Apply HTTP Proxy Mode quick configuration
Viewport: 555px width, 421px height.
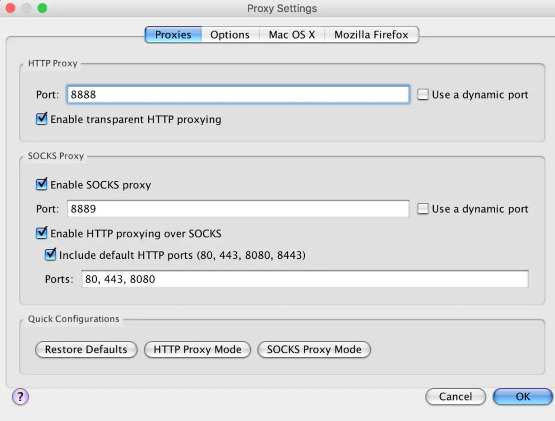point(197,350)
